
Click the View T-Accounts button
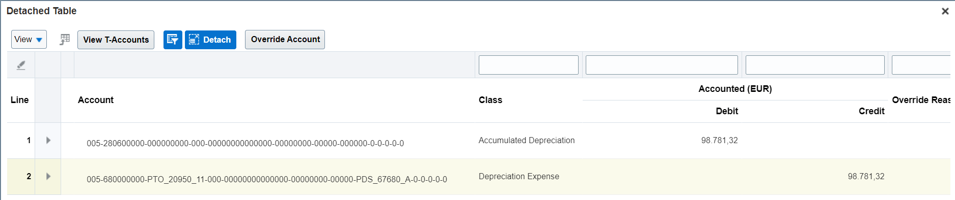pos(116,40)
